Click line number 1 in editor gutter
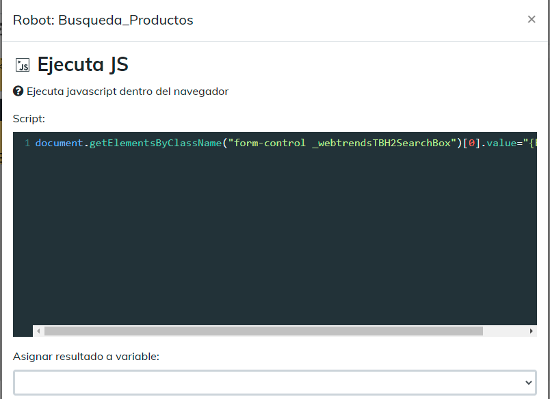Screen dimensions: 550x399 click(x=27, y=143)
